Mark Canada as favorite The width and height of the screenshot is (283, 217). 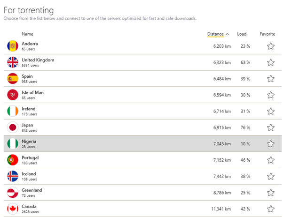271,209
